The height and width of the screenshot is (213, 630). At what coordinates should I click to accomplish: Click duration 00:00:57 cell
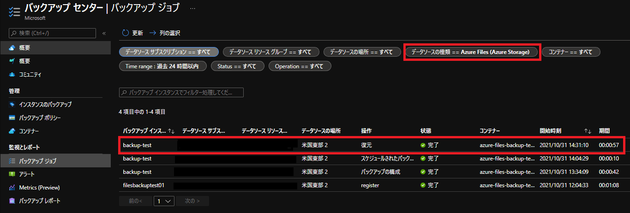609,145
